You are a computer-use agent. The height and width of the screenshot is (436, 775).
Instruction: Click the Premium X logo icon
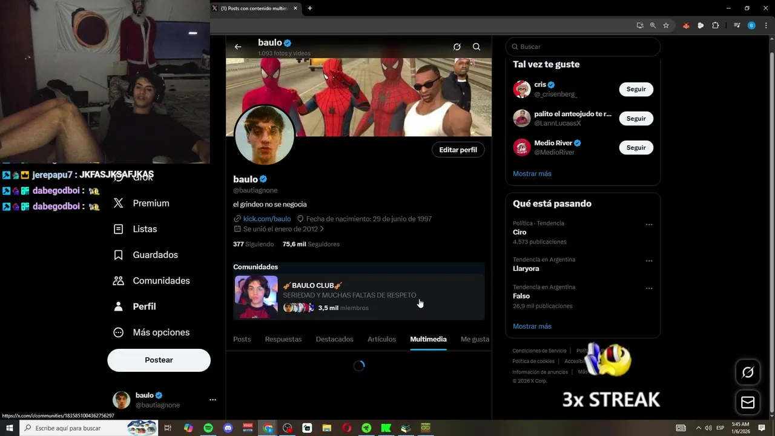(119, 203)
